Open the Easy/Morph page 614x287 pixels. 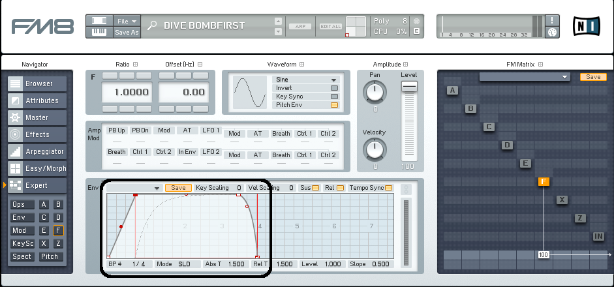click(x=37, y=169)
